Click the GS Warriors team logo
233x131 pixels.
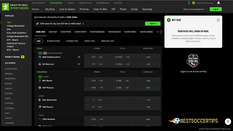click(40, 64)
